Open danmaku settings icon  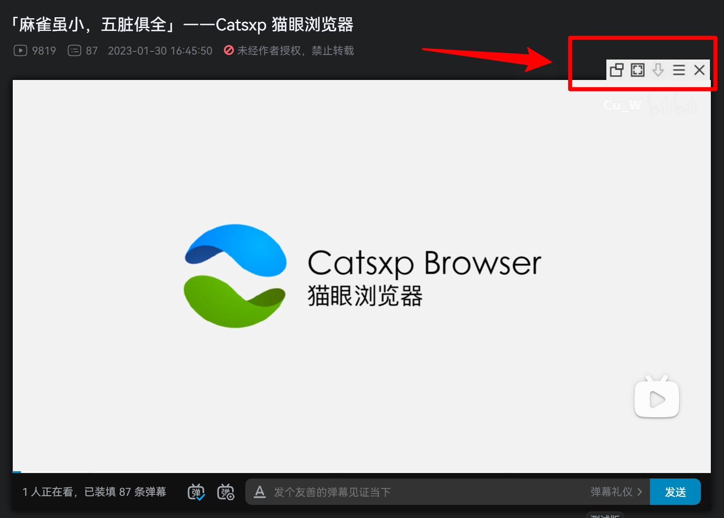click(x=226, y=492)
